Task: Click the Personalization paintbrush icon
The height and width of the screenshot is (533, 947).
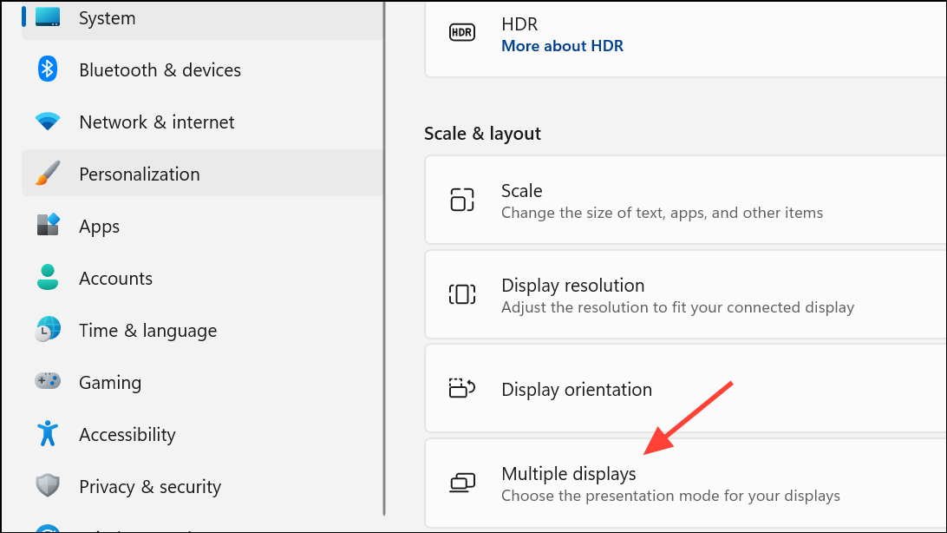Action: (48, 174)
